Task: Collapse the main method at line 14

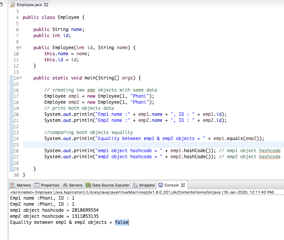Action: (20, 78)
